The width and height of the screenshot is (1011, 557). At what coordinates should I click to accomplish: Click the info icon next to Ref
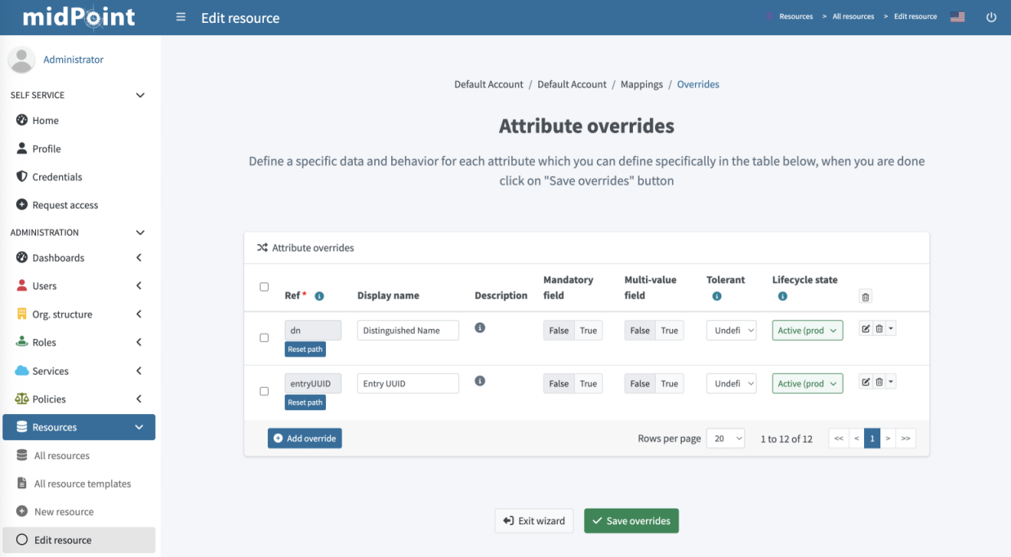tap(319, 296)
